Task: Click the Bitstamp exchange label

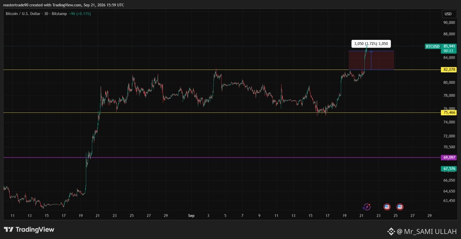Action: [59, 14]
